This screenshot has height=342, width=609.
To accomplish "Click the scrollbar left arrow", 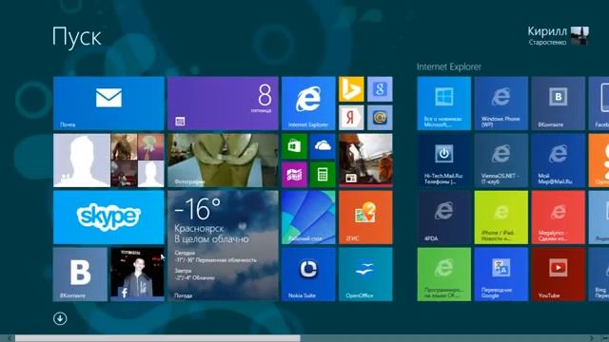I will 10,338.
